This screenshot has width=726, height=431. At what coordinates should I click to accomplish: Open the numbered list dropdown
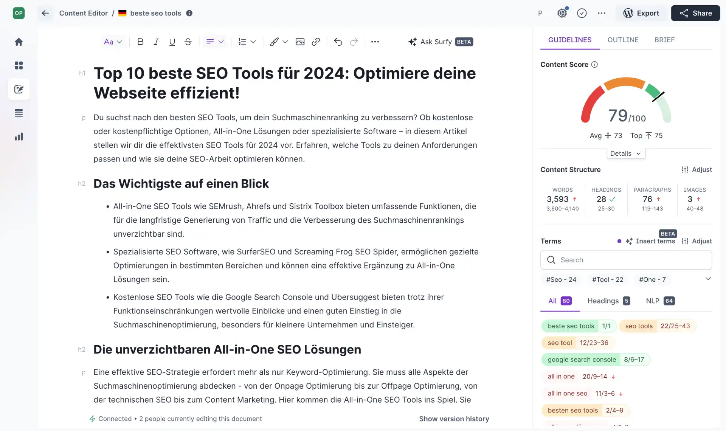pos(247,42)
